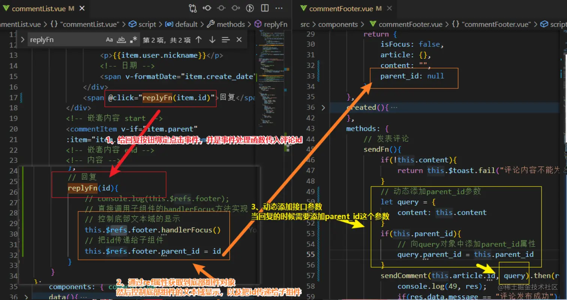Image resolution: width=567 pixels, height=300 pixels.
Task: Open the script breadcrumb in commentList.vue
Action: tap(142, 24)
